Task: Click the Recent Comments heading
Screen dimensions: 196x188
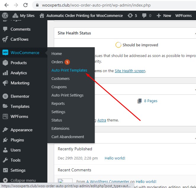Action: point(74,170)
